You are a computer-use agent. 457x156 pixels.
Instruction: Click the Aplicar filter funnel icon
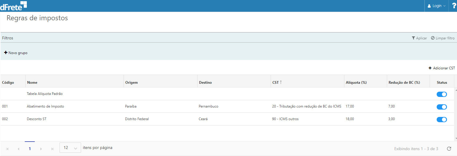pyautogui.click(x=414, y=38)
